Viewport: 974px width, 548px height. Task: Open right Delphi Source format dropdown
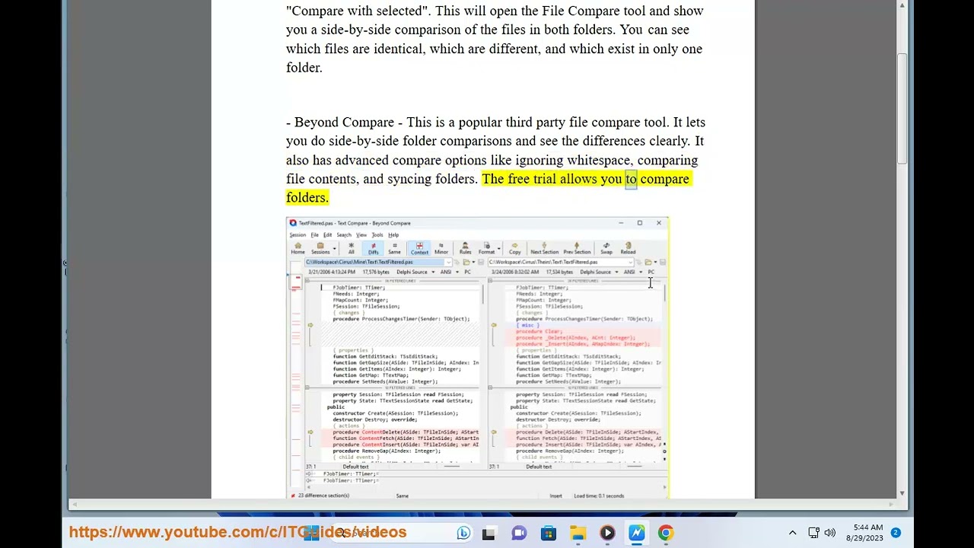[616, 272]
